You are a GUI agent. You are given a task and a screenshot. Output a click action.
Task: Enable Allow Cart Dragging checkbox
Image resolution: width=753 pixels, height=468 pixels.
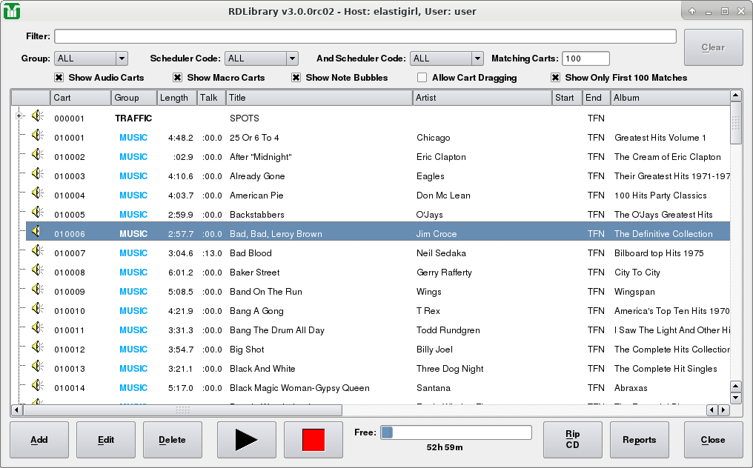pos(422,78)
